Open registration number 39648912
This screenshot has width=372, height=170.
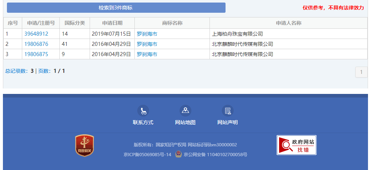[x=36, y=34]
